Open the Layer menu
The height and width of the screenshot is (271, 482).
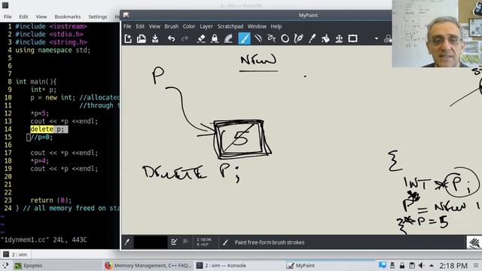tap(206, 26)
